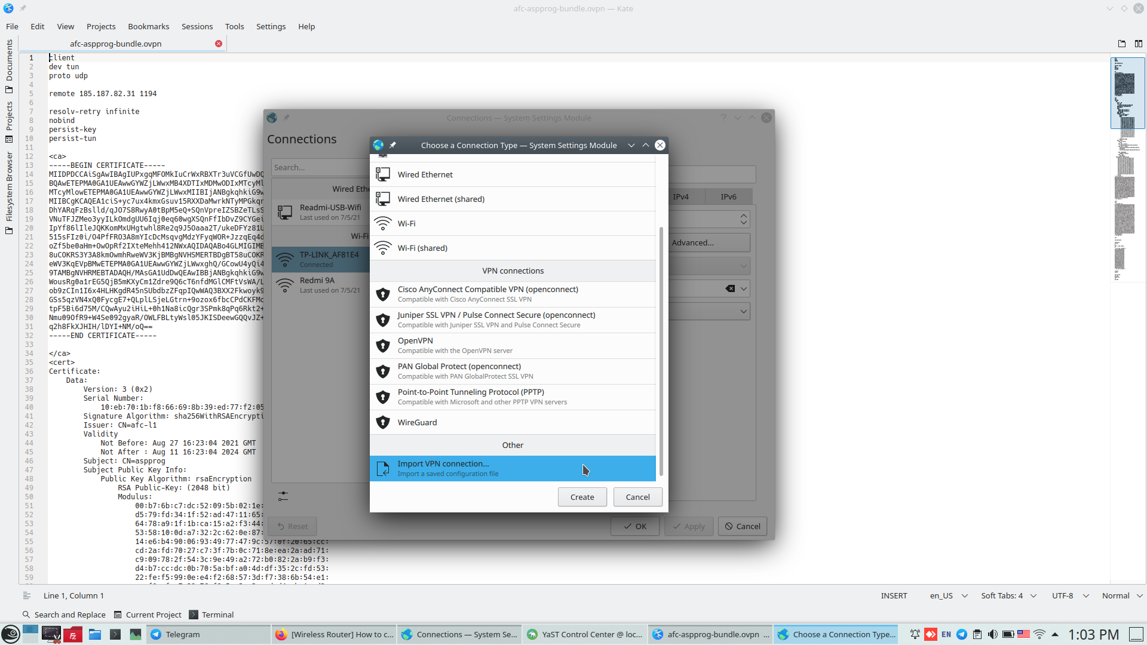Toggle the Current Project panel
The width and height of the screenshot is (1147, 645).
(x=148, y=615)
